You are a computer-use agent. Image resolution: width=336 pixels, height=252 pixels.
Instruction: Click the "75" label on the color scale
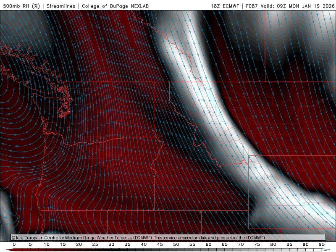(x=257, y=244)
